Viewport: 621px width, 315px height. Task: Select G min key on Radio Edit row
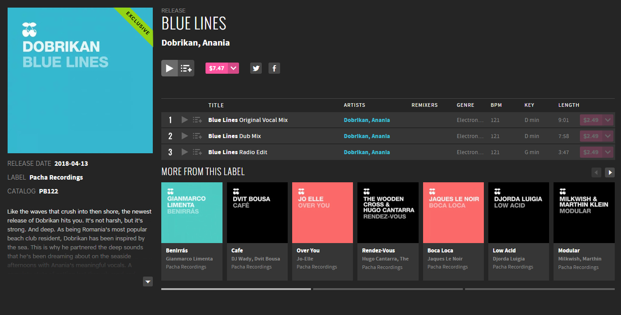click(x=532, y=152)
